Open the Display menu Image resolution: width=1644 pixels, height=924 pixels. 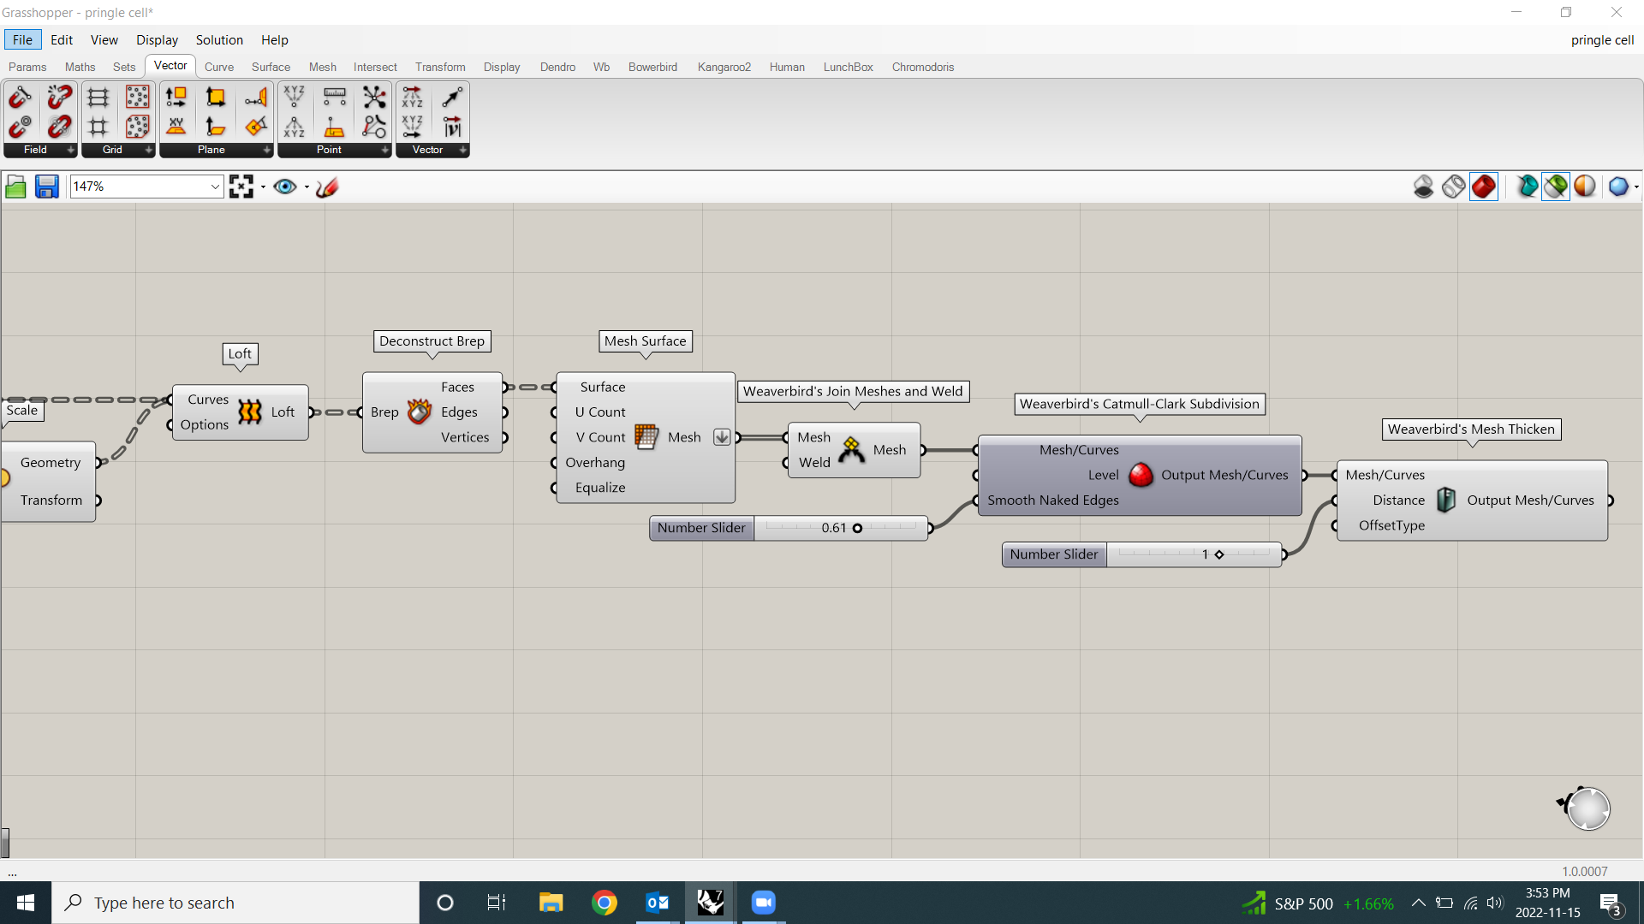[157, 40]
